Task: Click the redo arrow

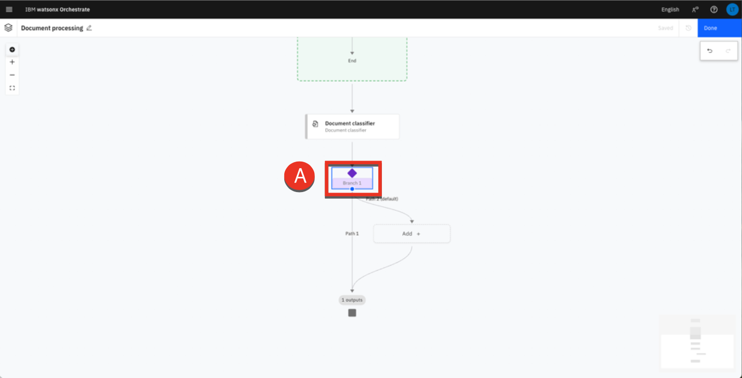Action: [728, 51]
